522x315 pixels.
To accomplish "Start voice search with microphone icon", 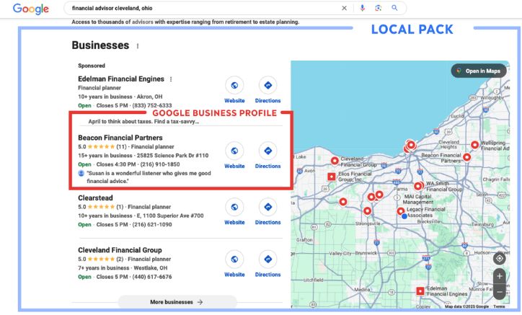I will pos(363,8).
